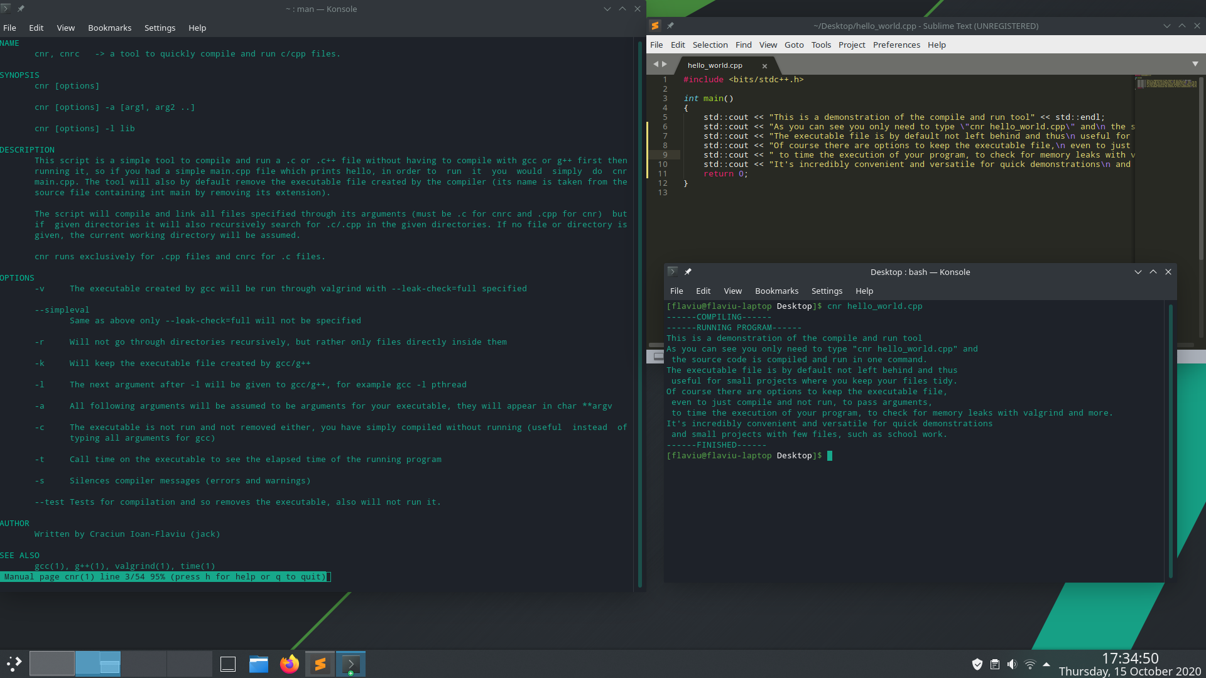
Task: Open Sublime Text Selection menu
Action: click(x=710, y=45)
